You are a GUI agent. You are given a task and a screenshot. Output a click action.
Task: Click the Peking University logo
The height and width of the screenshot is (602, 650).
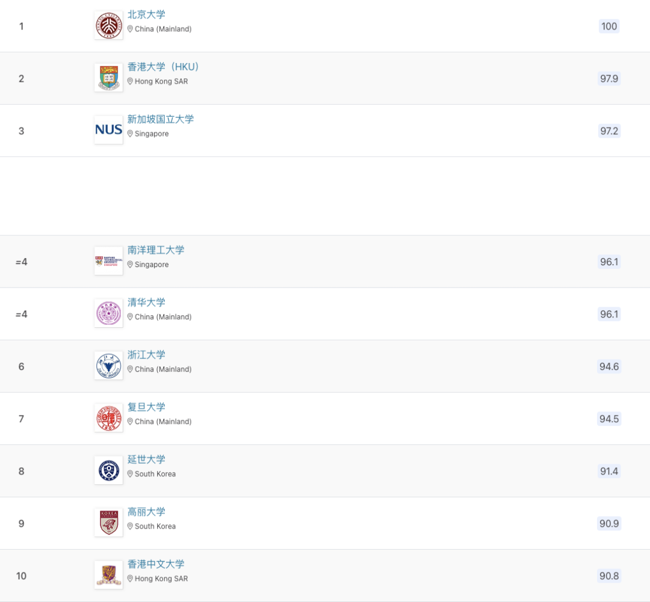pos(108,26)
